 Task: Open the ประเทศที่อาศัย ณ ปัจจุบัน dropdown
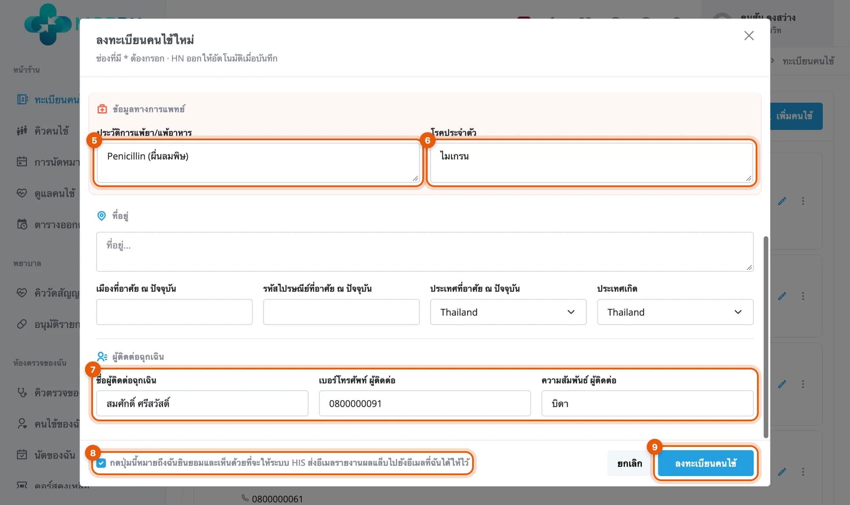point(508,312)
